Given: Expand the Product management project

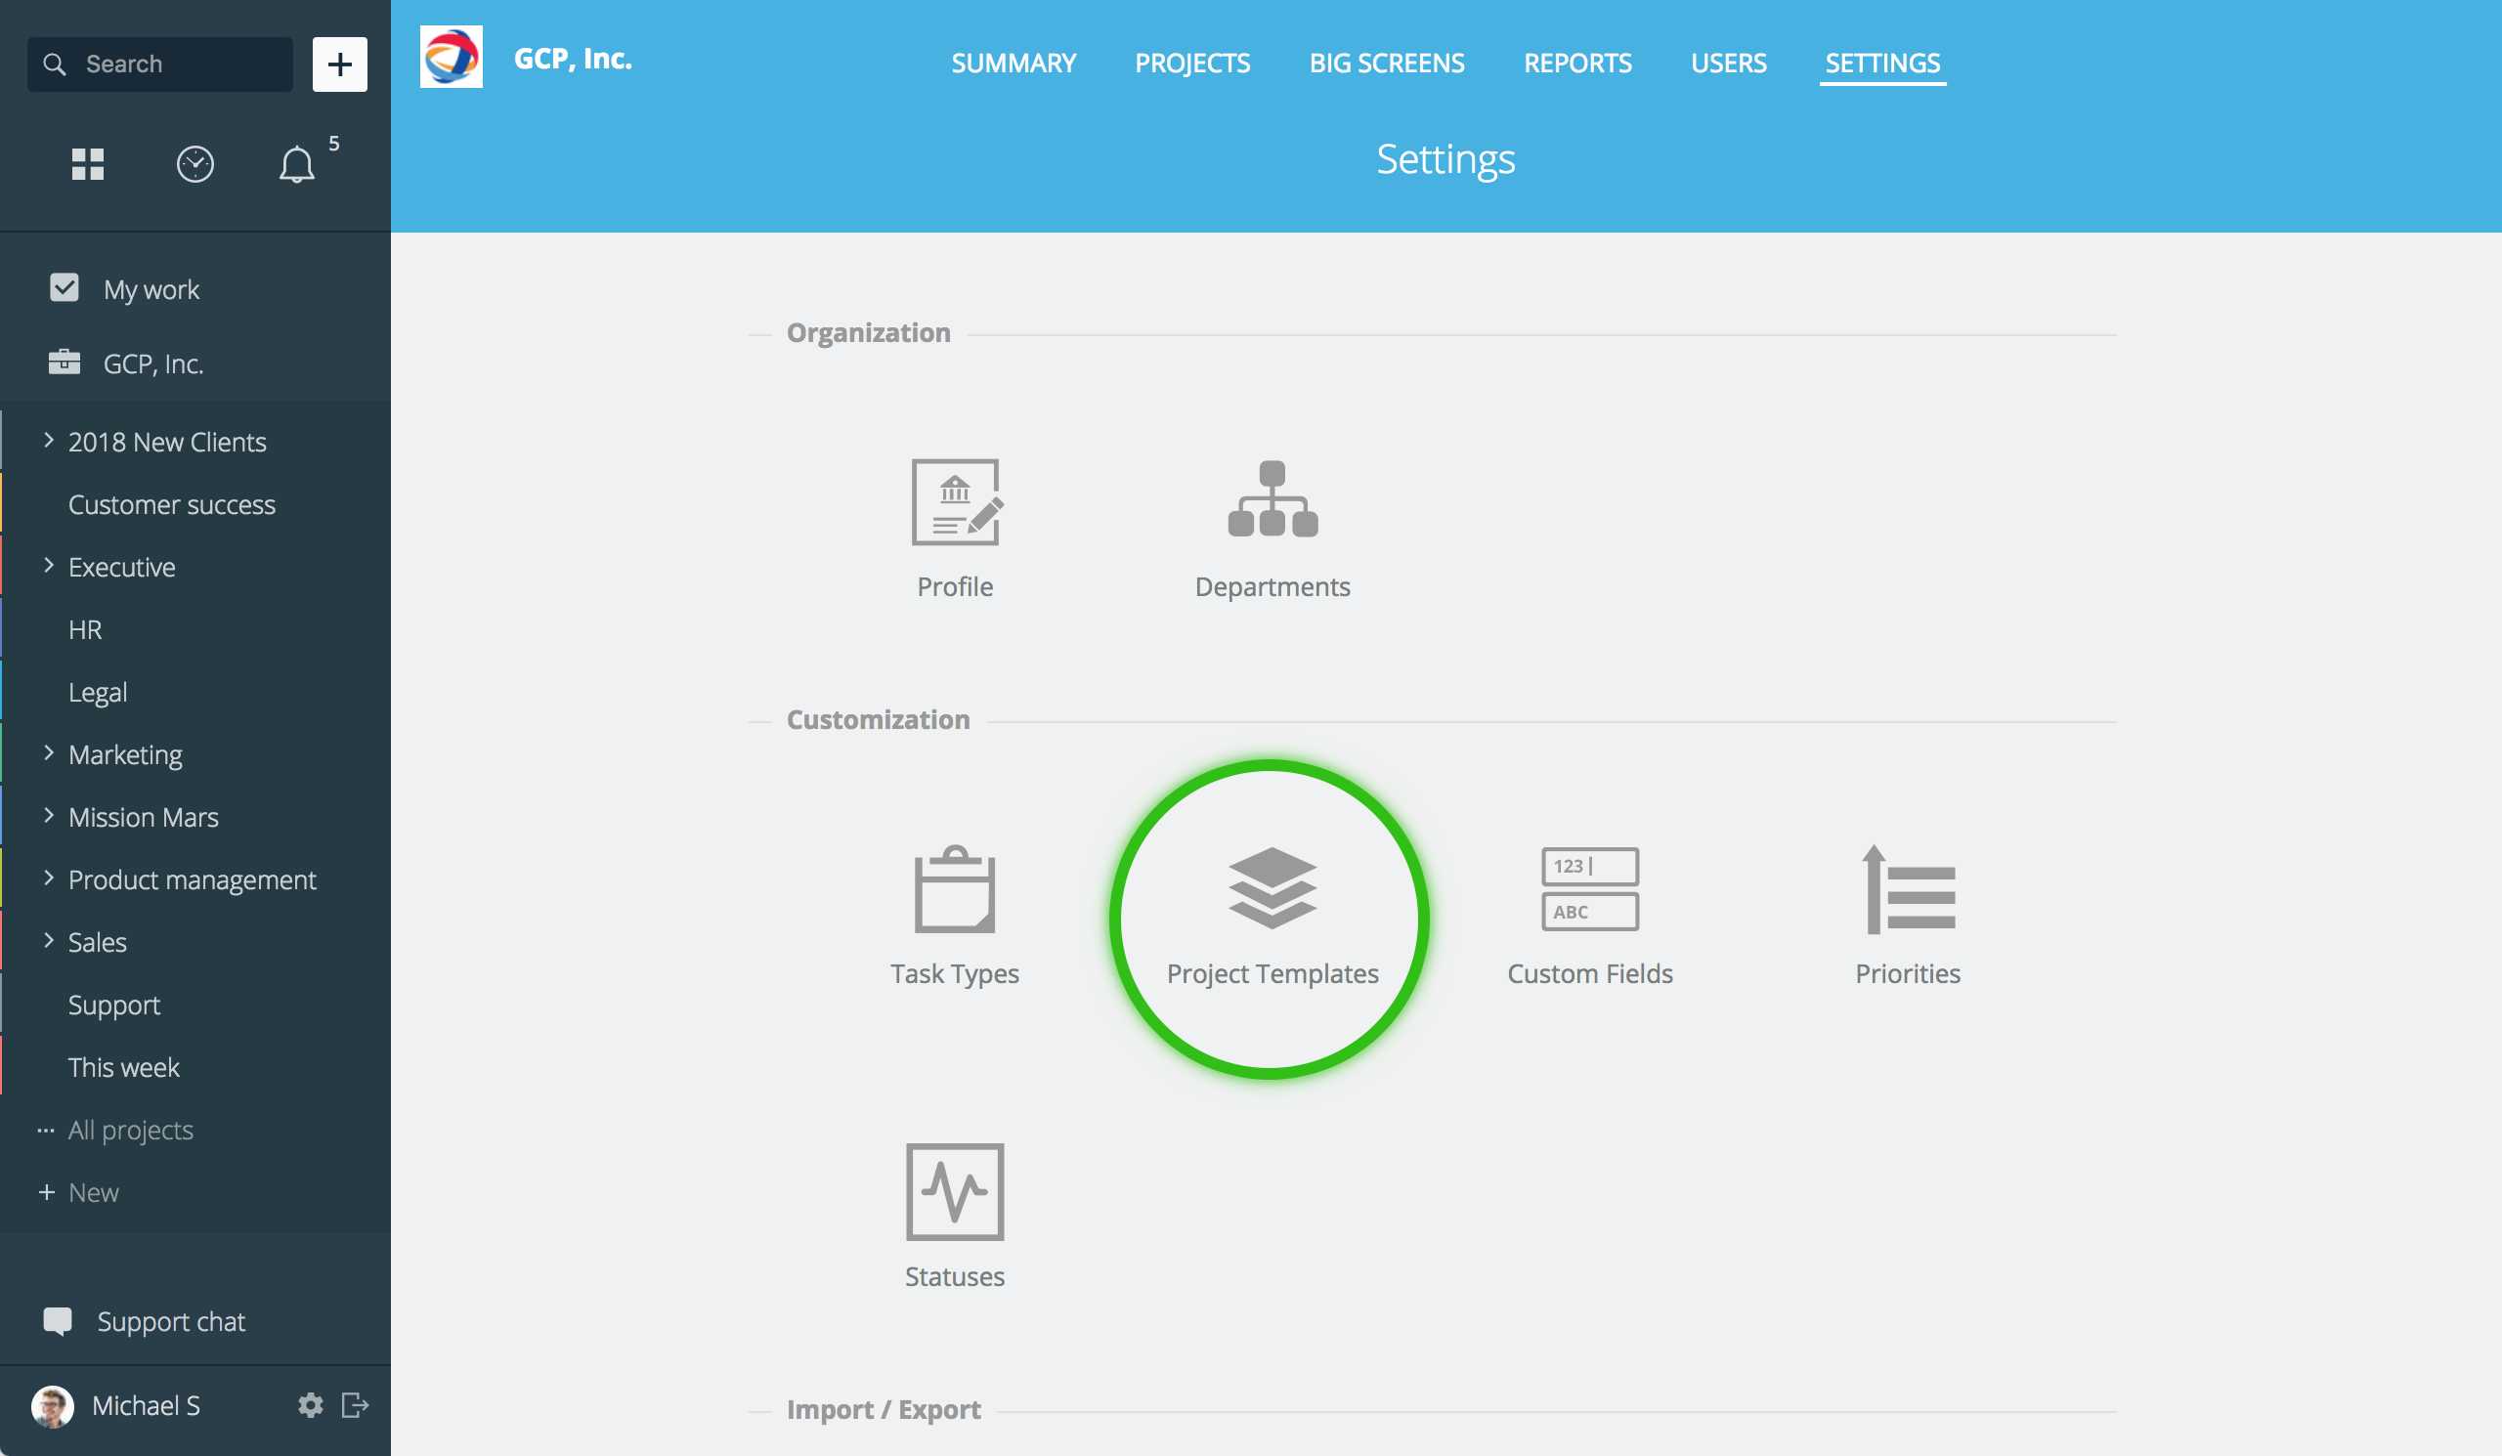Looking at the screenshot, I should [48, 878].
